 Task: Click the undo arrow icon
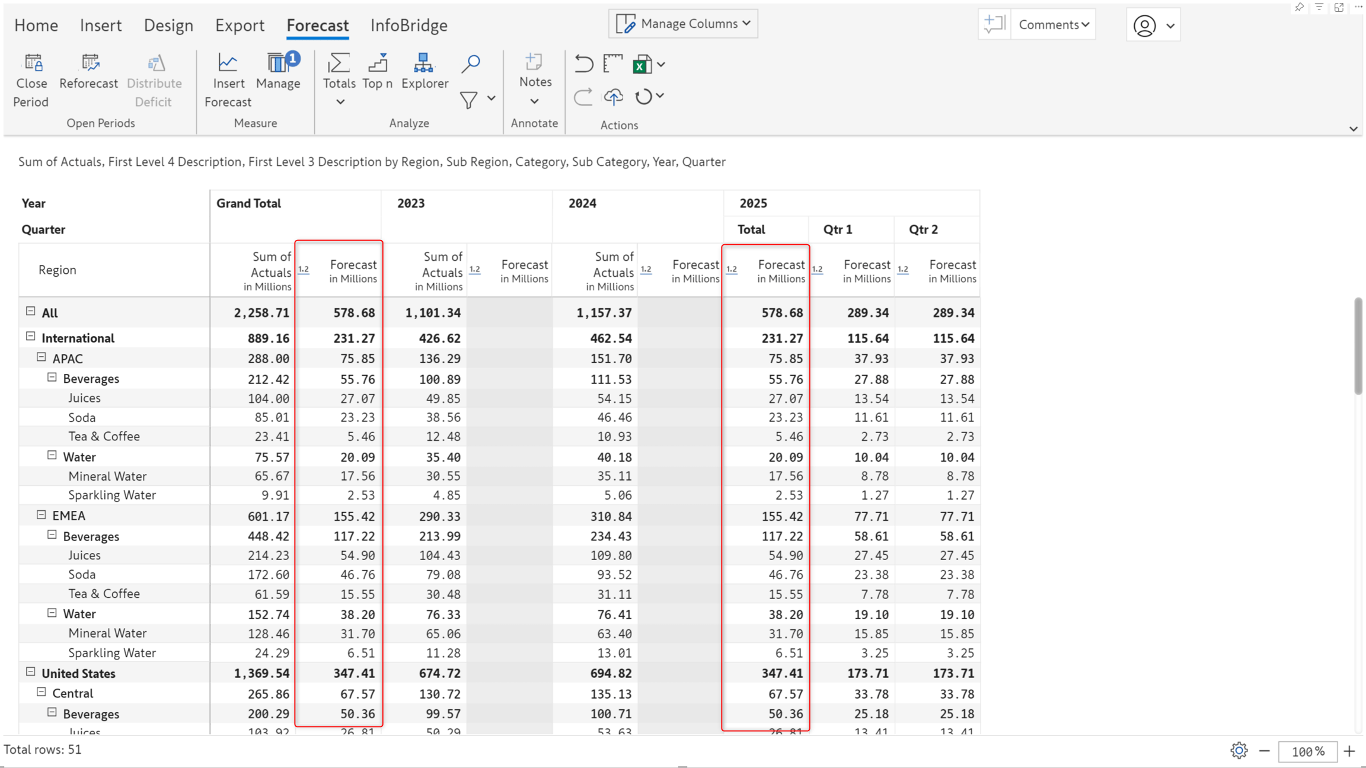[584, 63]
